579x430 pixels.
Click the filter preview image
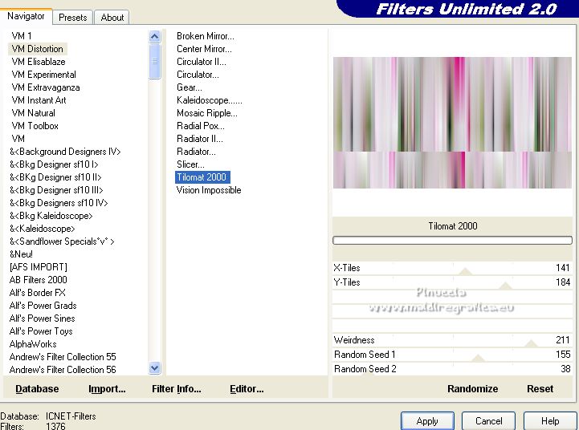(x=452, y=123)
